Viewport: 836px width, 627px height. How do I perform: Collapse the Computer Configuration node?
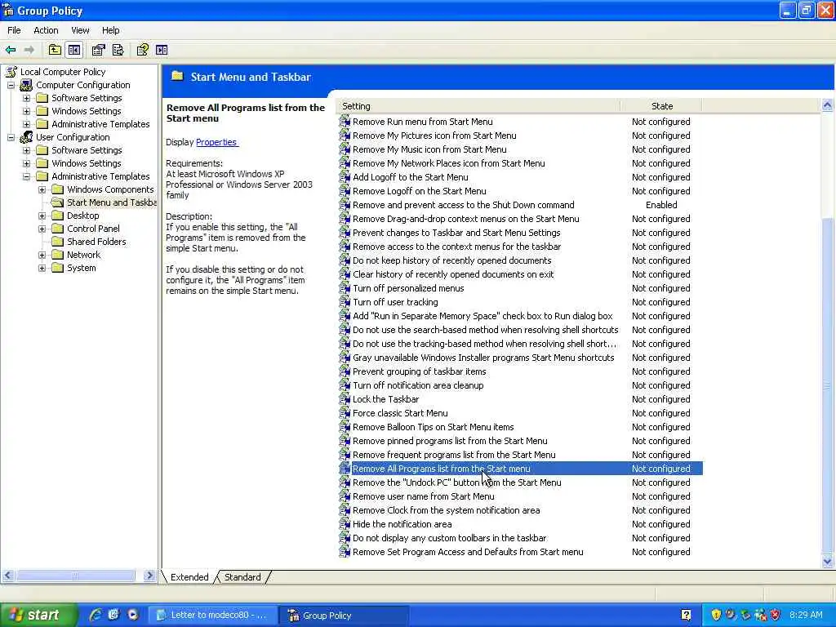click(11, 85)
